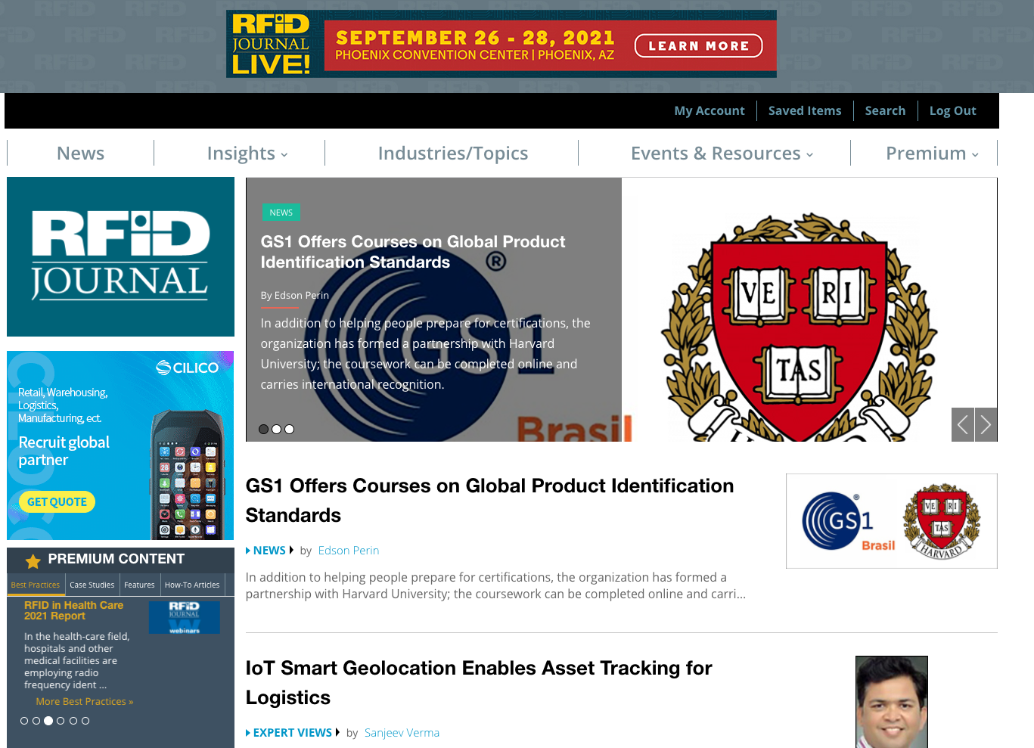Image resolution: width=1034 pixels, height=748 pixels.
Task: Open Saved Items link
Action: point(805,111)
